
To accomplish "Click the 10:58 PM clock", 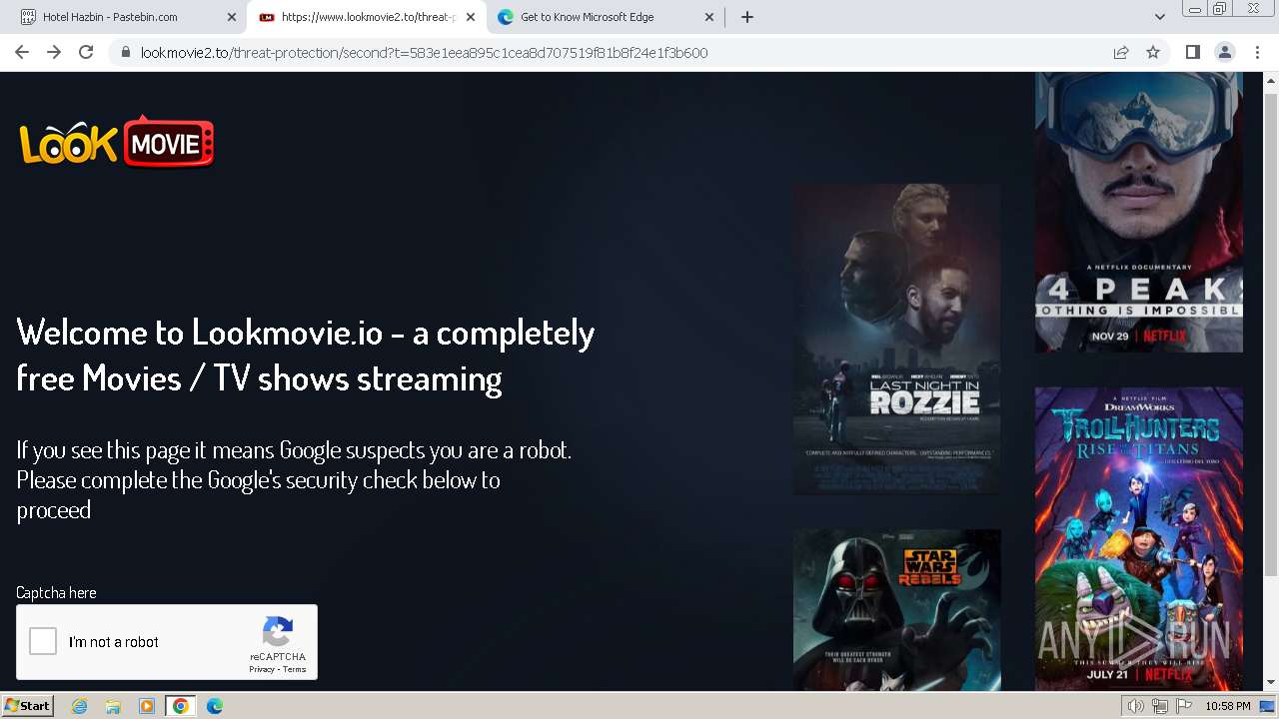I will tap(1228, 706).
